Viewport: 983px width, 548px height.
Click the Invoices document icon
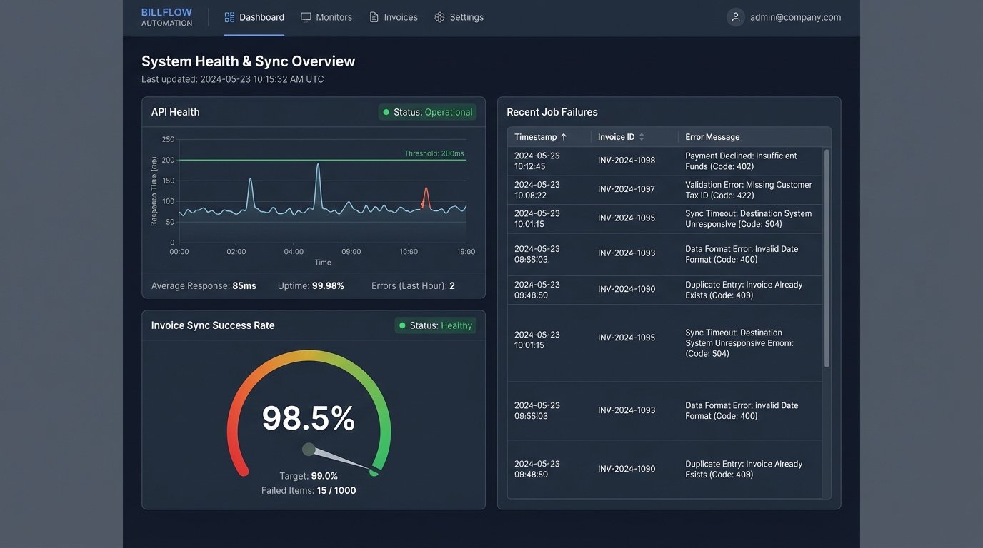pos(372,16)
